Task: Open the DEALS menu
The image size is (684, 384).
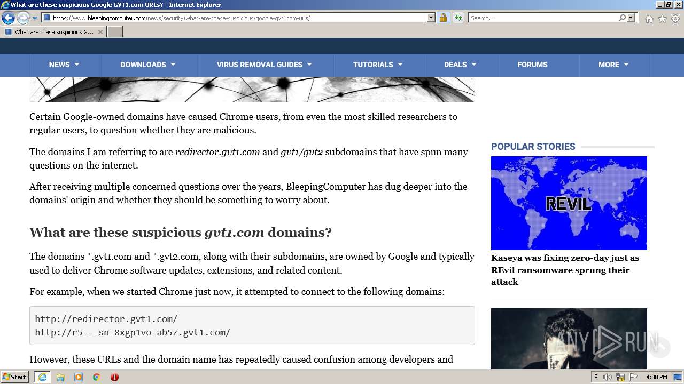Action: [x=460, y=65]
